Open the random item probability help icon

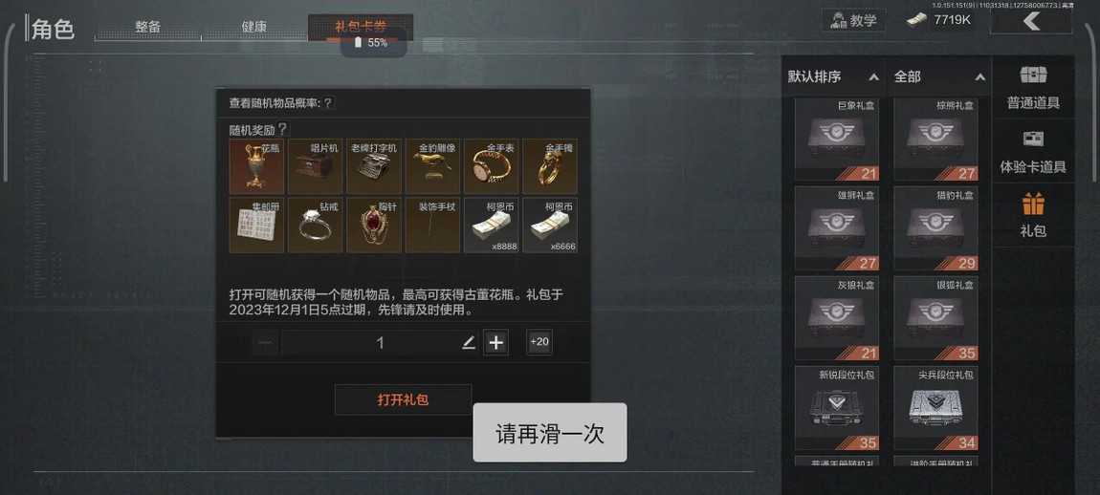(328, 103)
